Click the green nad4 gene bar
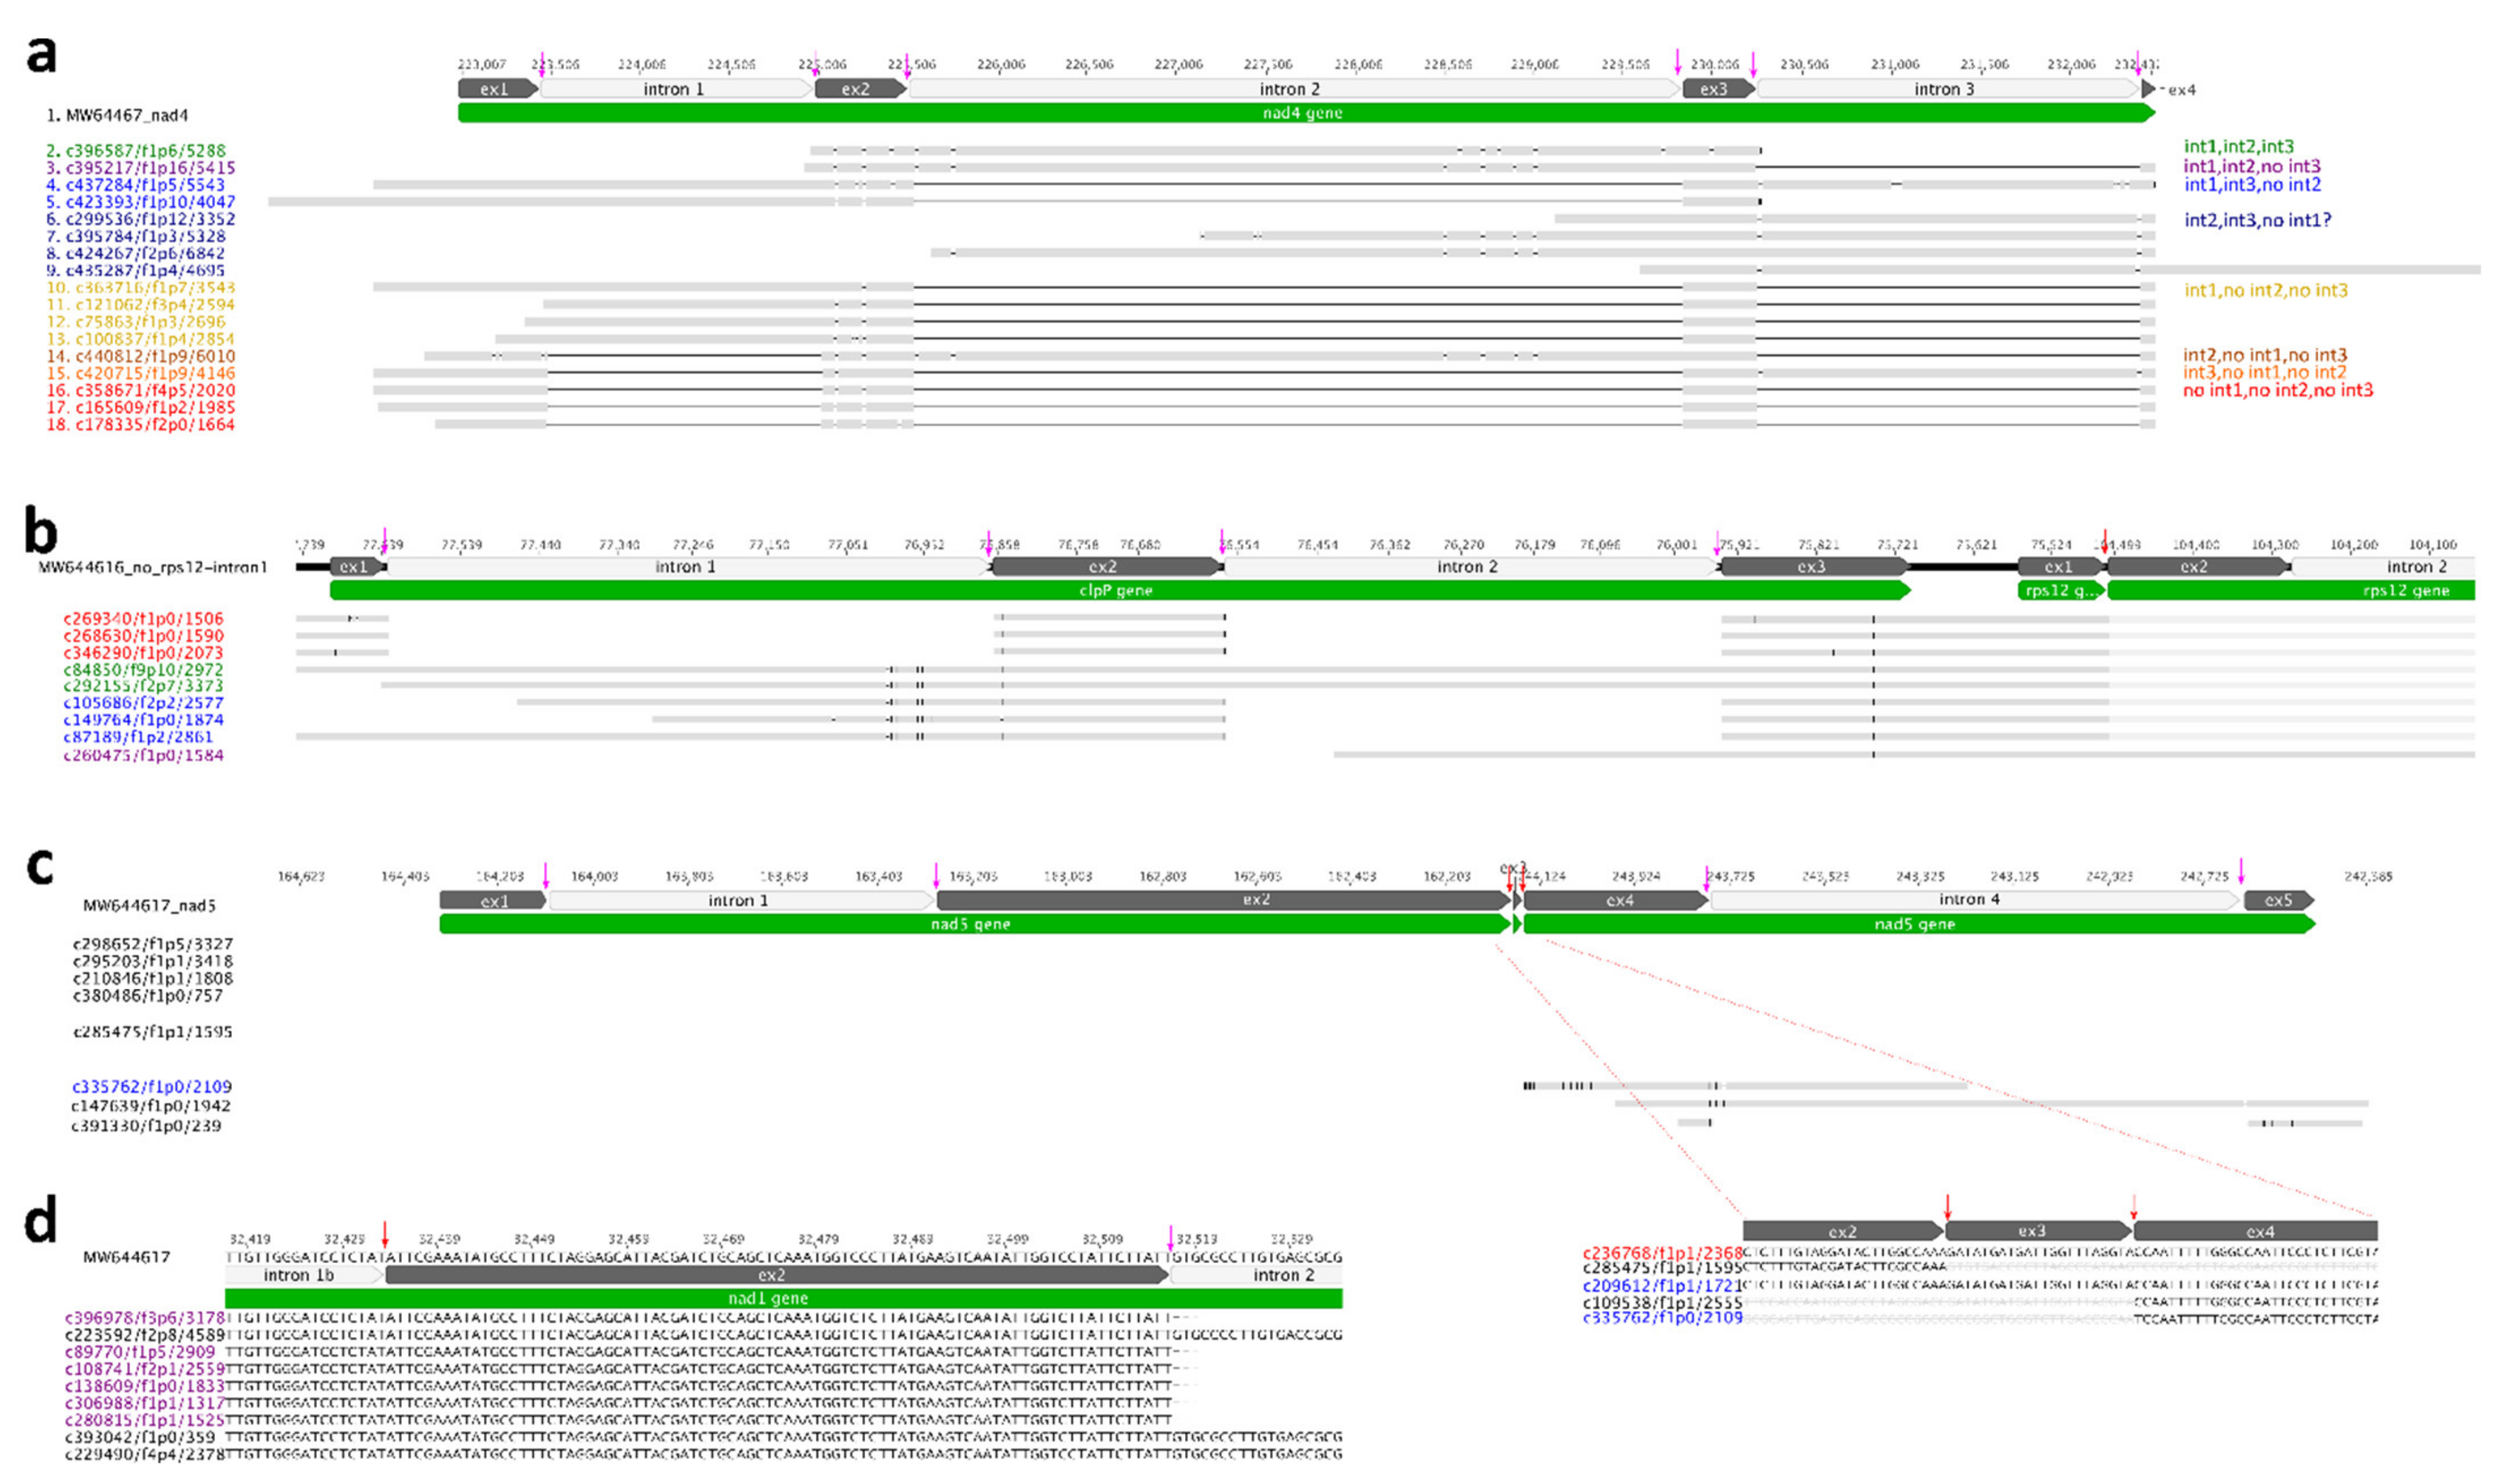 (1300, 113)
